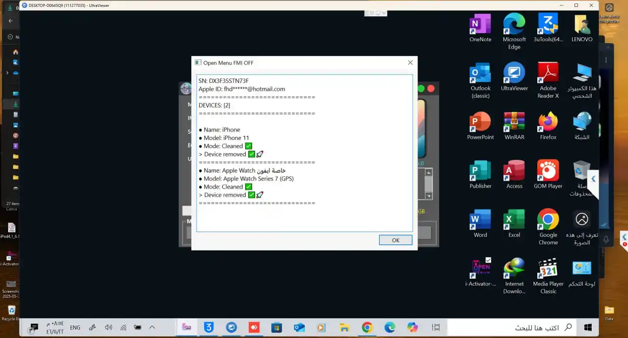Image resolution: width=628 pixels, height=338 pixels.
Task: Select the Downloads item in Explorer sidebar
Action: point(16,104)
